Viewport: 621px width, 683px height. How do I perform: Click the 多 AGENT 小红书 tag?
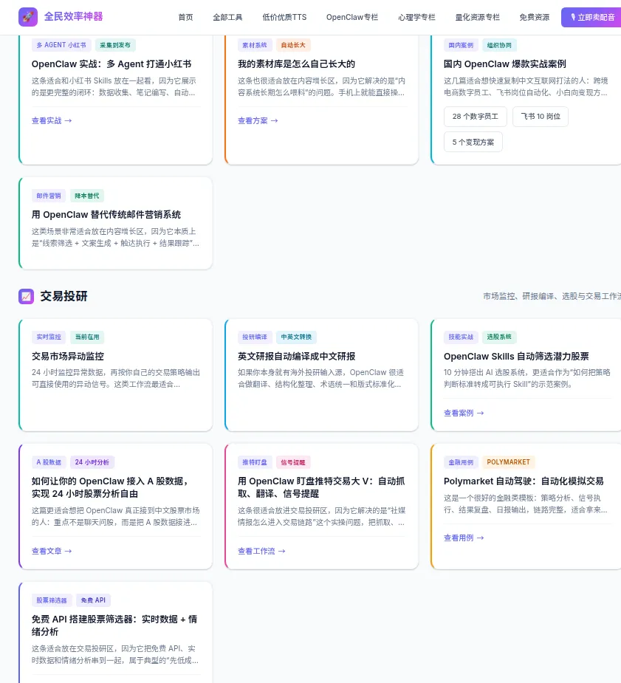click(61, 45)
